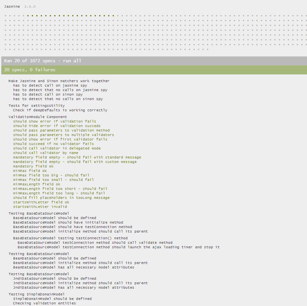The image size is (307, 306).
Task: Click the last green passed-spec dot
Action: pyautogui.click(x=113, y=15)
